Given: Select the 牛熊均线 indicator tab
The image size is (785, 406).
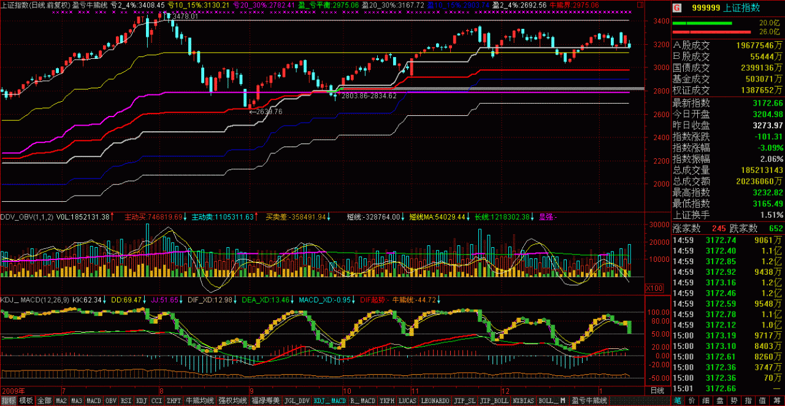Looking at the screenshot, I should [x=199, y=400].
